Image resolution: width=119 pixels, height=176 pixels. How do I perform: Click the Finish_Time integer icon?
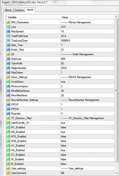click(8, 50)
